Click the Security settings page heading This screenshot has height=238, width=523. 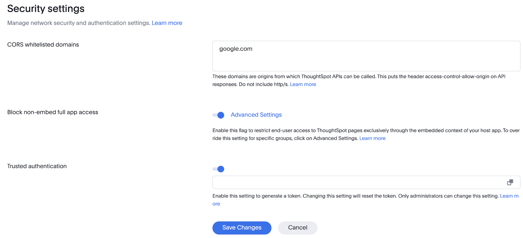pyautogui.click(x=46, y=9)
